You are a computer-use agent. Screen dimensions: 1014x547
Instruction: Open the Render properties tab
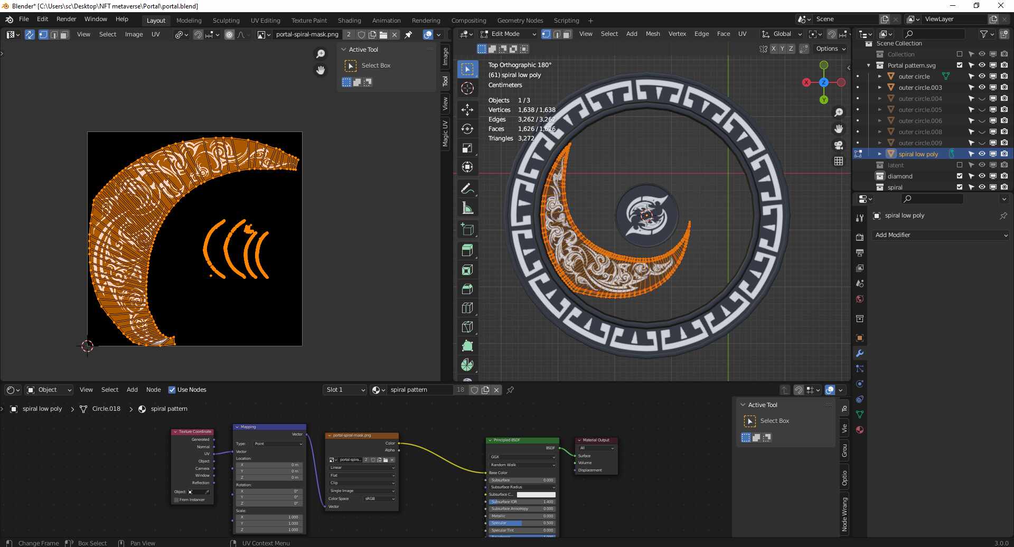[x=860, y=238]
